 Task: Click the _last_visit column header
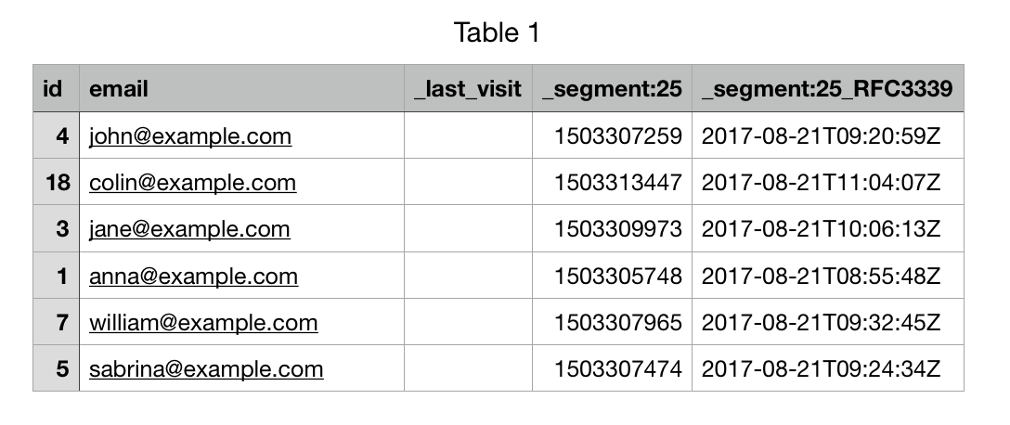pos(468,89)
